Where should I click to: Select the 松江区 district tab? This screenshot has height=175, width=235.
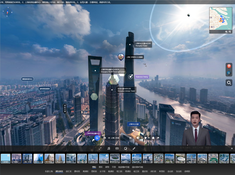136,171
